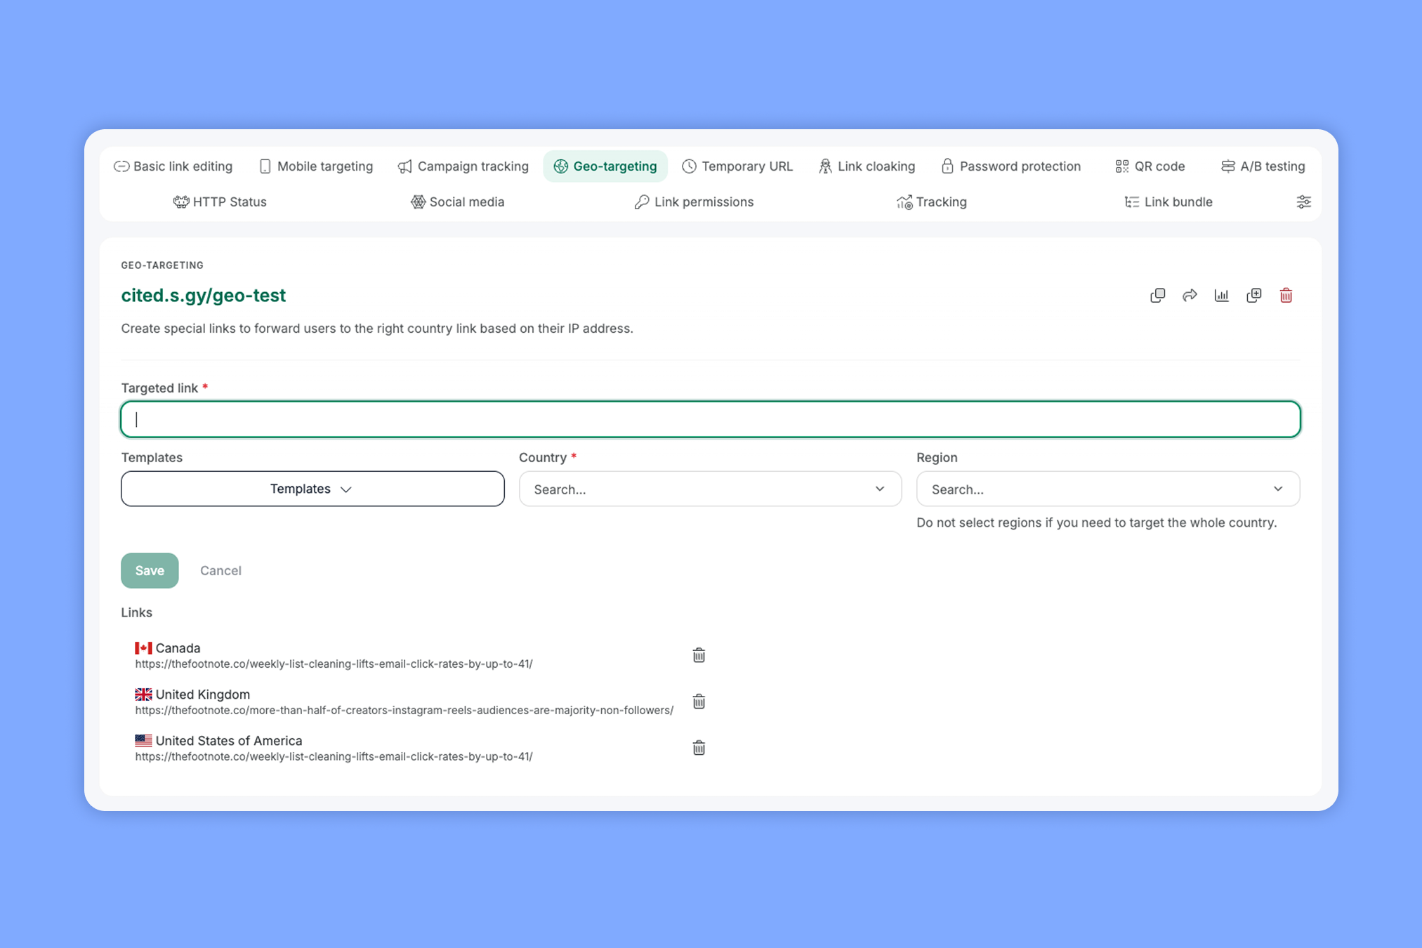
Task: Switch to the Password protection tab
Action: tap(1011, 166)
